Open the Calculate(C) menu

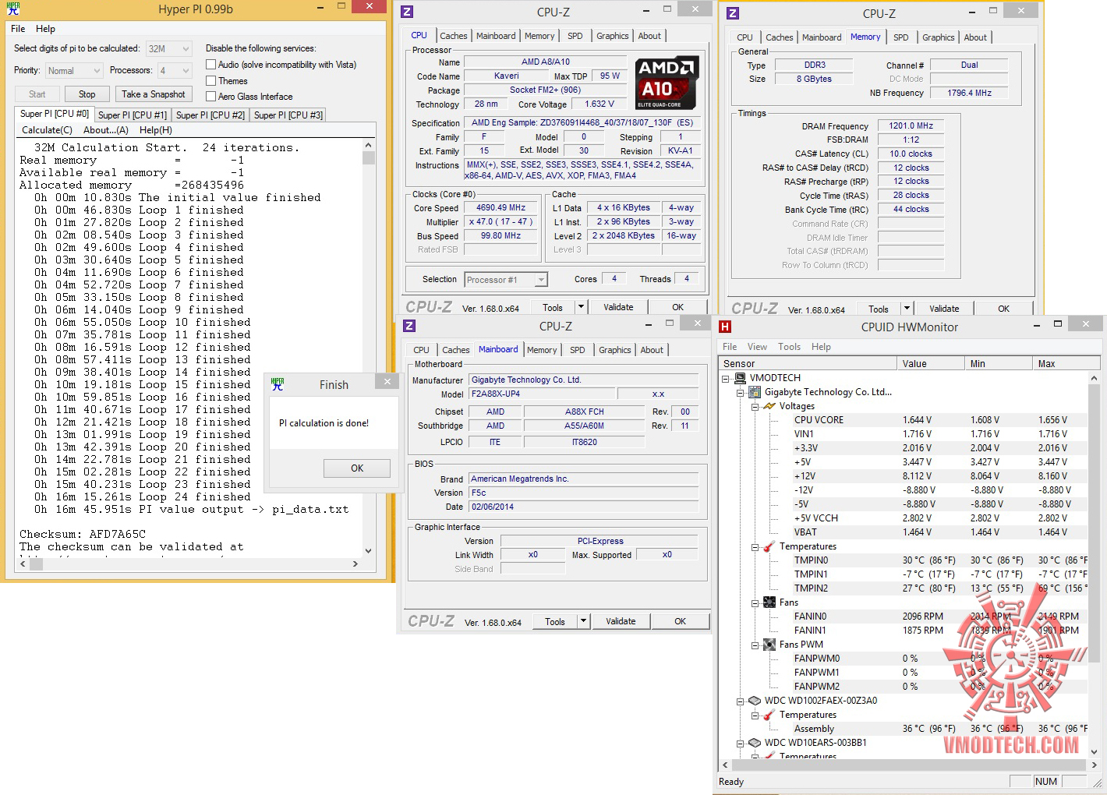point(47,130)
